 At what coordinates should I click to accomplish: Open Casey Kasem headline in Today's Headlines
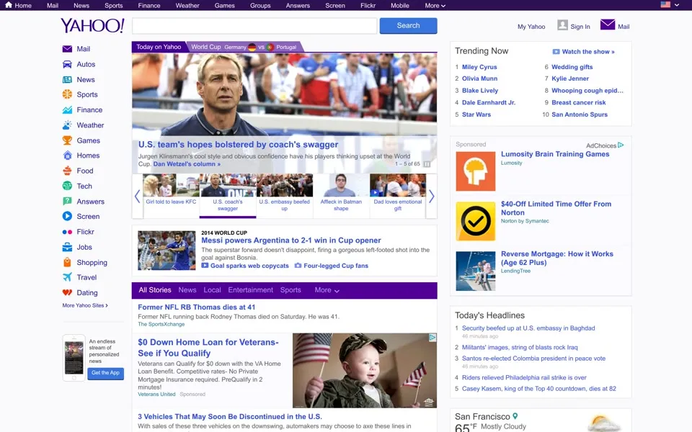click(x=539, y=389)
